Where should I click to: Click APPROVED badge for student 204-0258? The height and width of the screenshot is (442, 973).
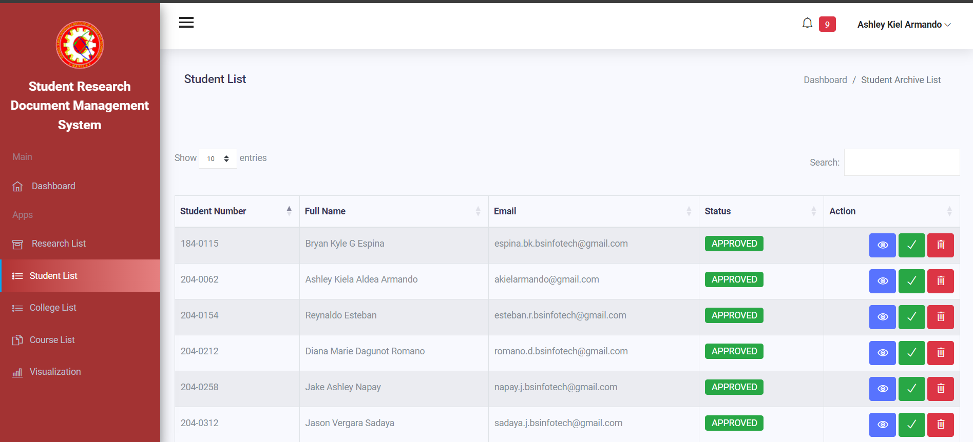click(734, 387)
